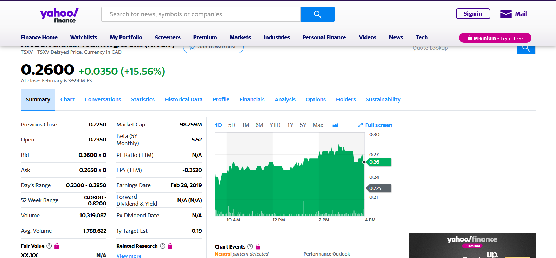Screen dimensions: 556x258
Task: Click the lock icon next to Chart Events
Action: coord(258,247)
